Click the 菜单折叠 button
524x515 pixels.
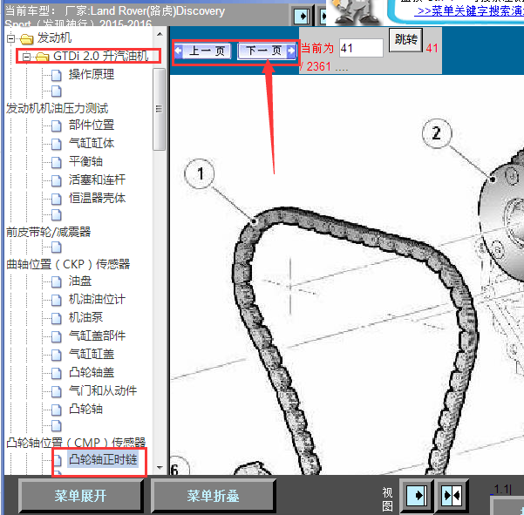(x=214, y=496)
